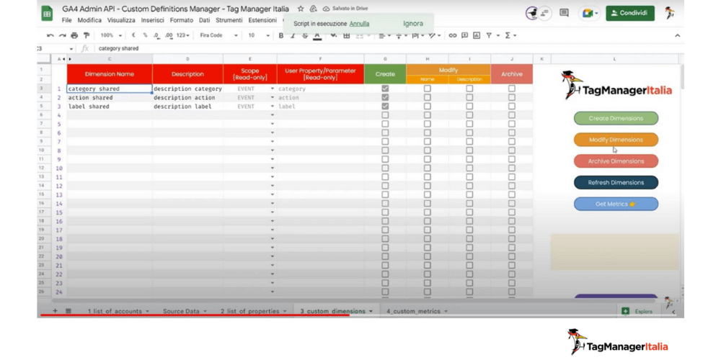721x360 pixels.
Task: Click the user account avatar
Action: 670,13
